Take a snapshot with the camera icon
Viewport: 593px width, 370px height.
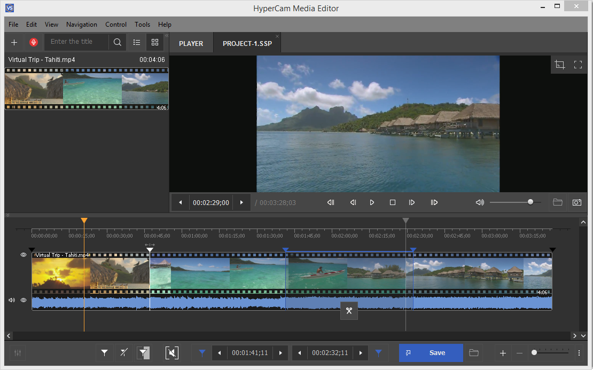(x=576, y=202)
